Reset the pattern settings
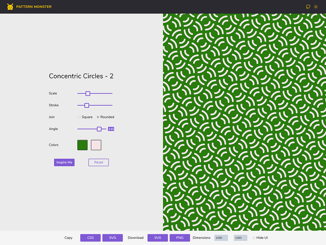The width and height of the screenshot is (326, 245). click(x=98, y=162)
